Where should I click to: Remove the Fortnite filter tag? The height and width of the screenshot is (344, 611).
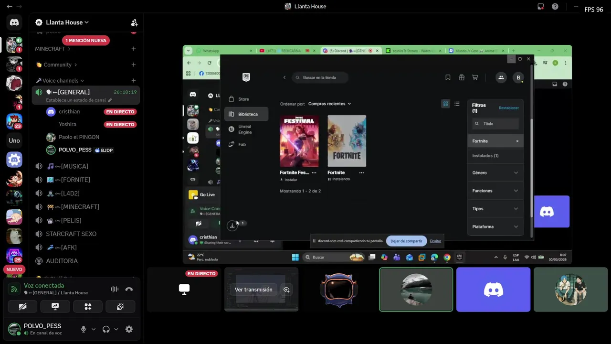pyautogui.click(x=517, y=141)
